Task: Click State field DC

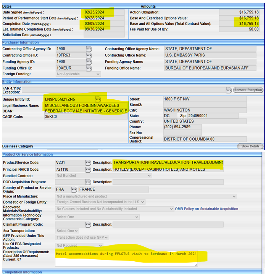Action: click(170, 116)
